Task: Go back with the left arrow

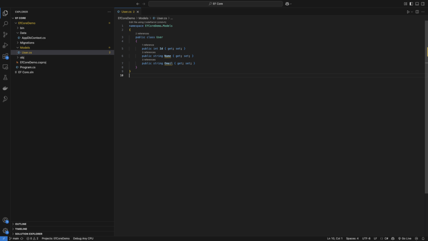Action: 138,4
